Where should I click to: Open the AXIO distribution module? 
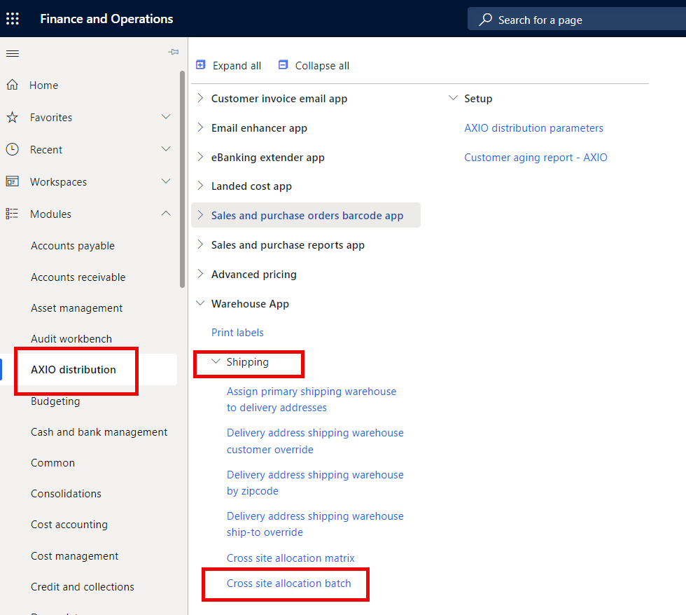pyautogui.click(x=73, y=369)
